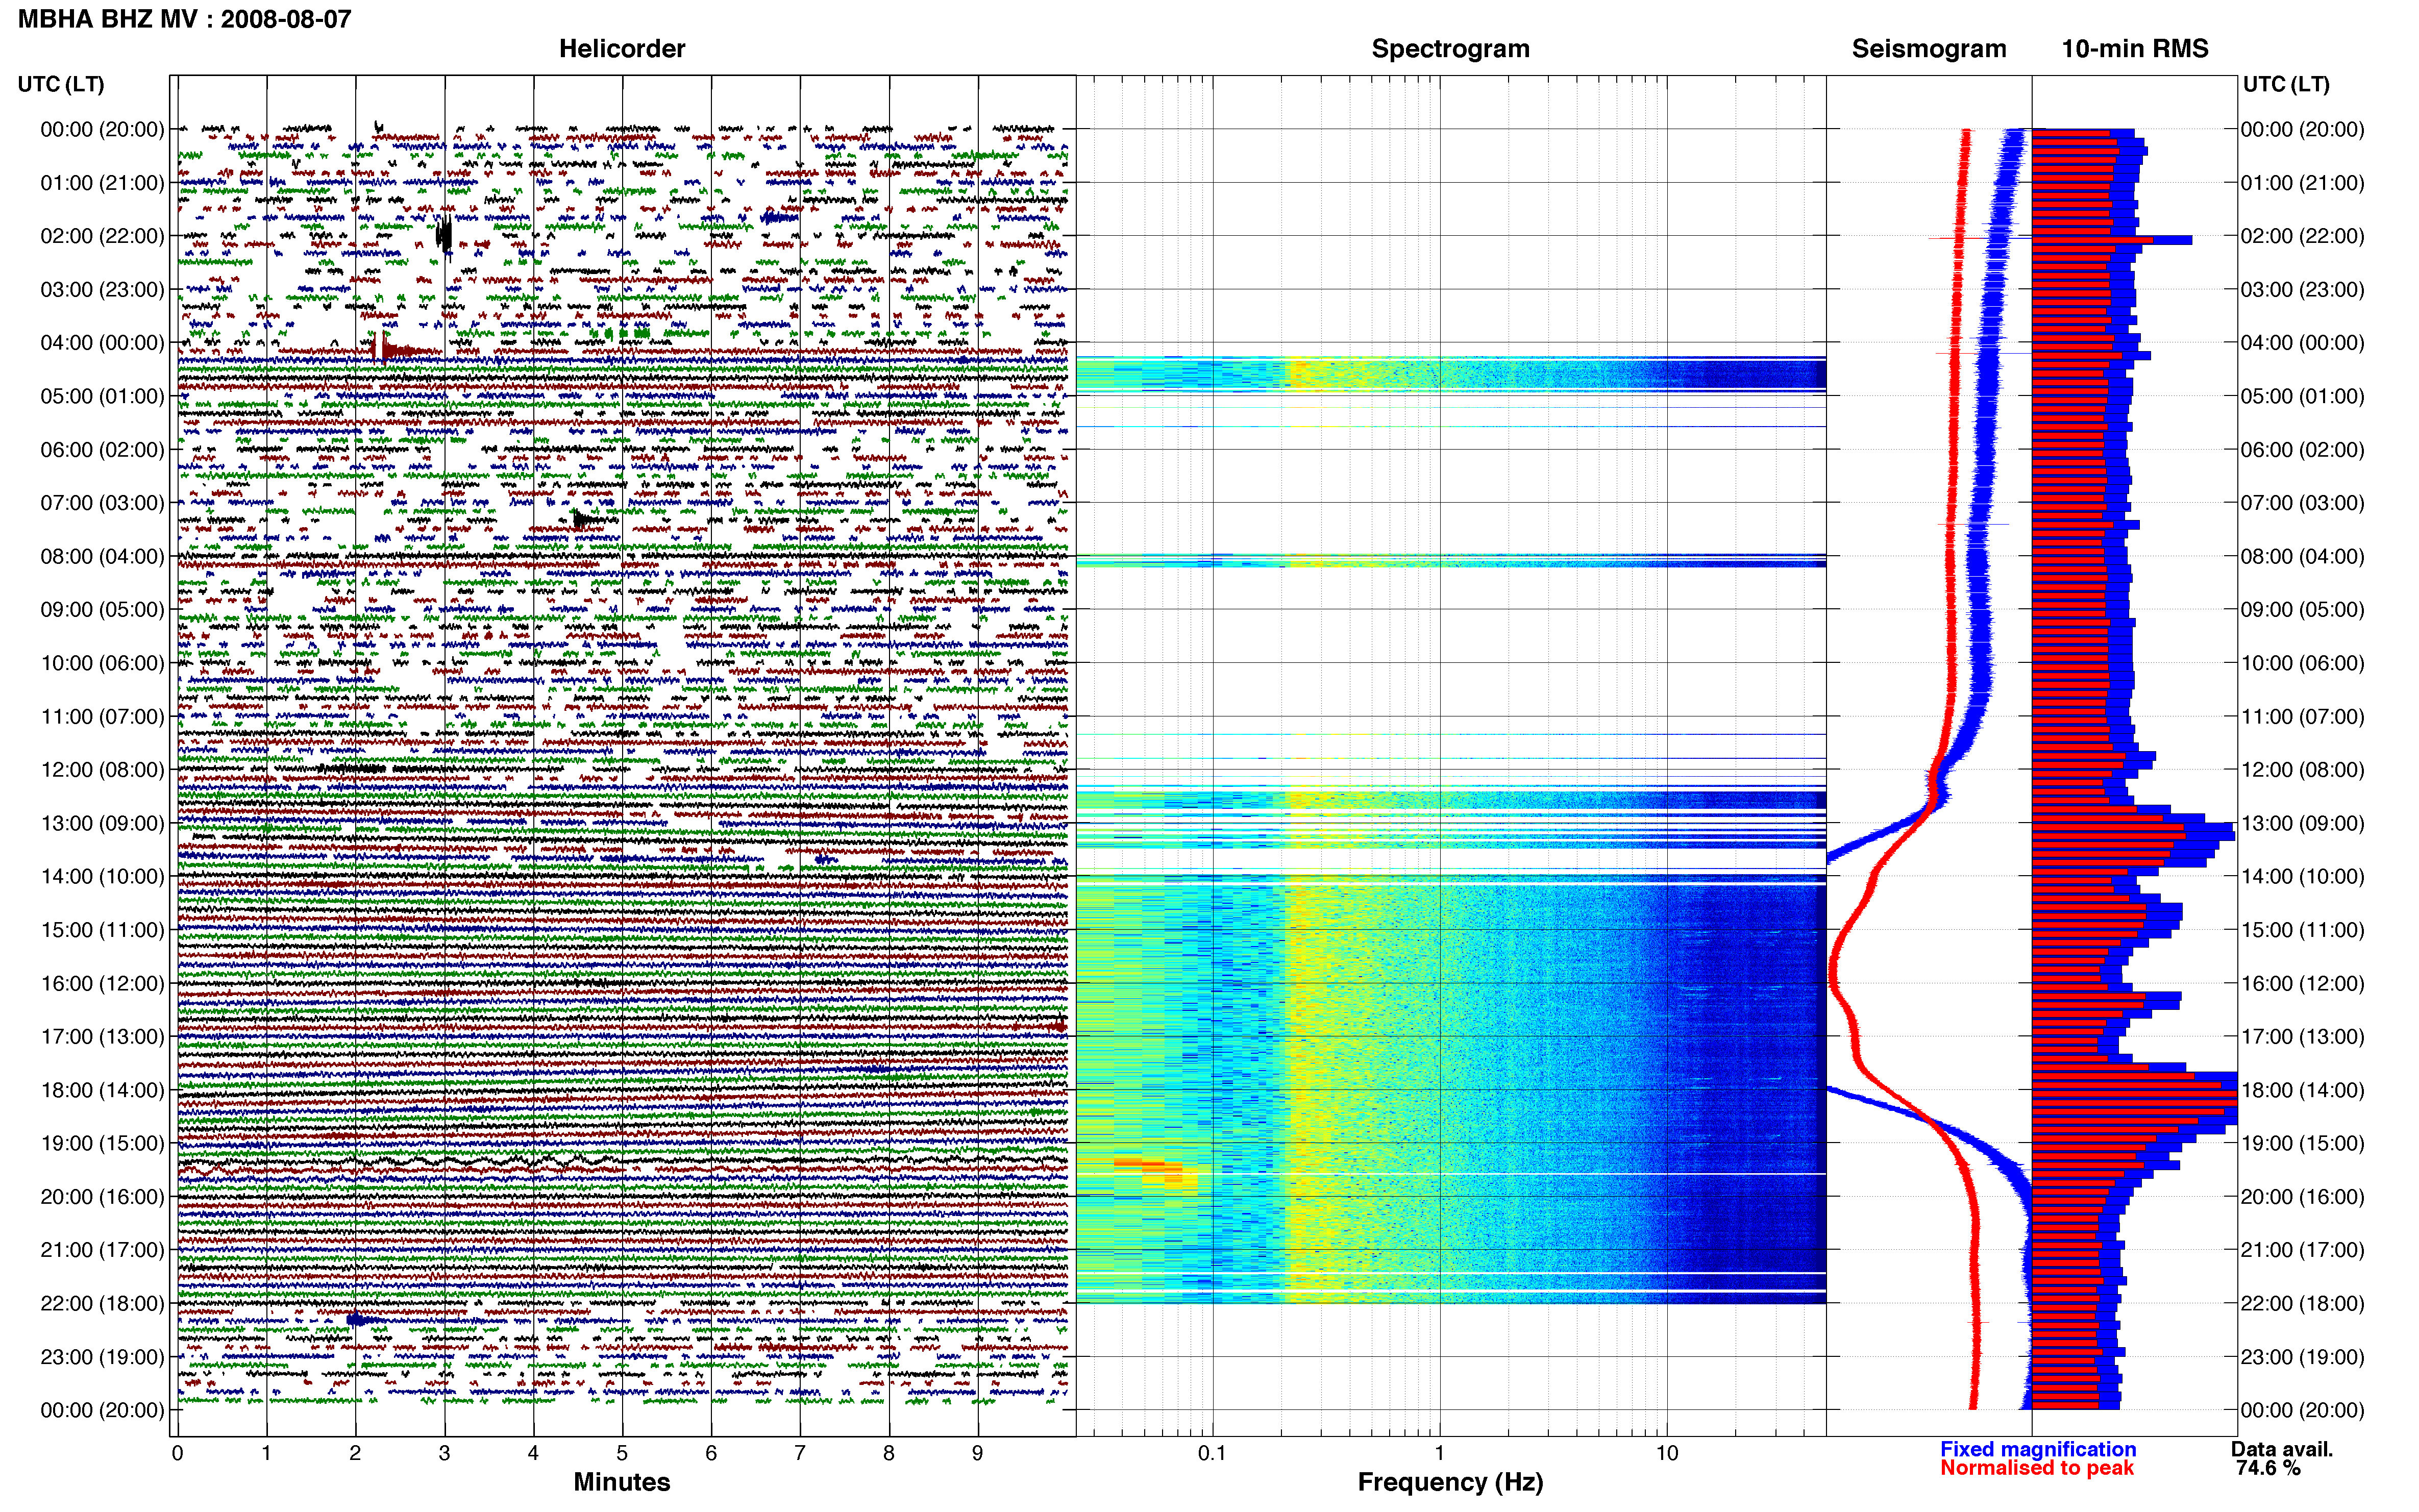The width and height of the screenshot is (2419, 1512).
Task: Click right time label '01:00 (21:00)'
Action: [x=2302, y=183]
